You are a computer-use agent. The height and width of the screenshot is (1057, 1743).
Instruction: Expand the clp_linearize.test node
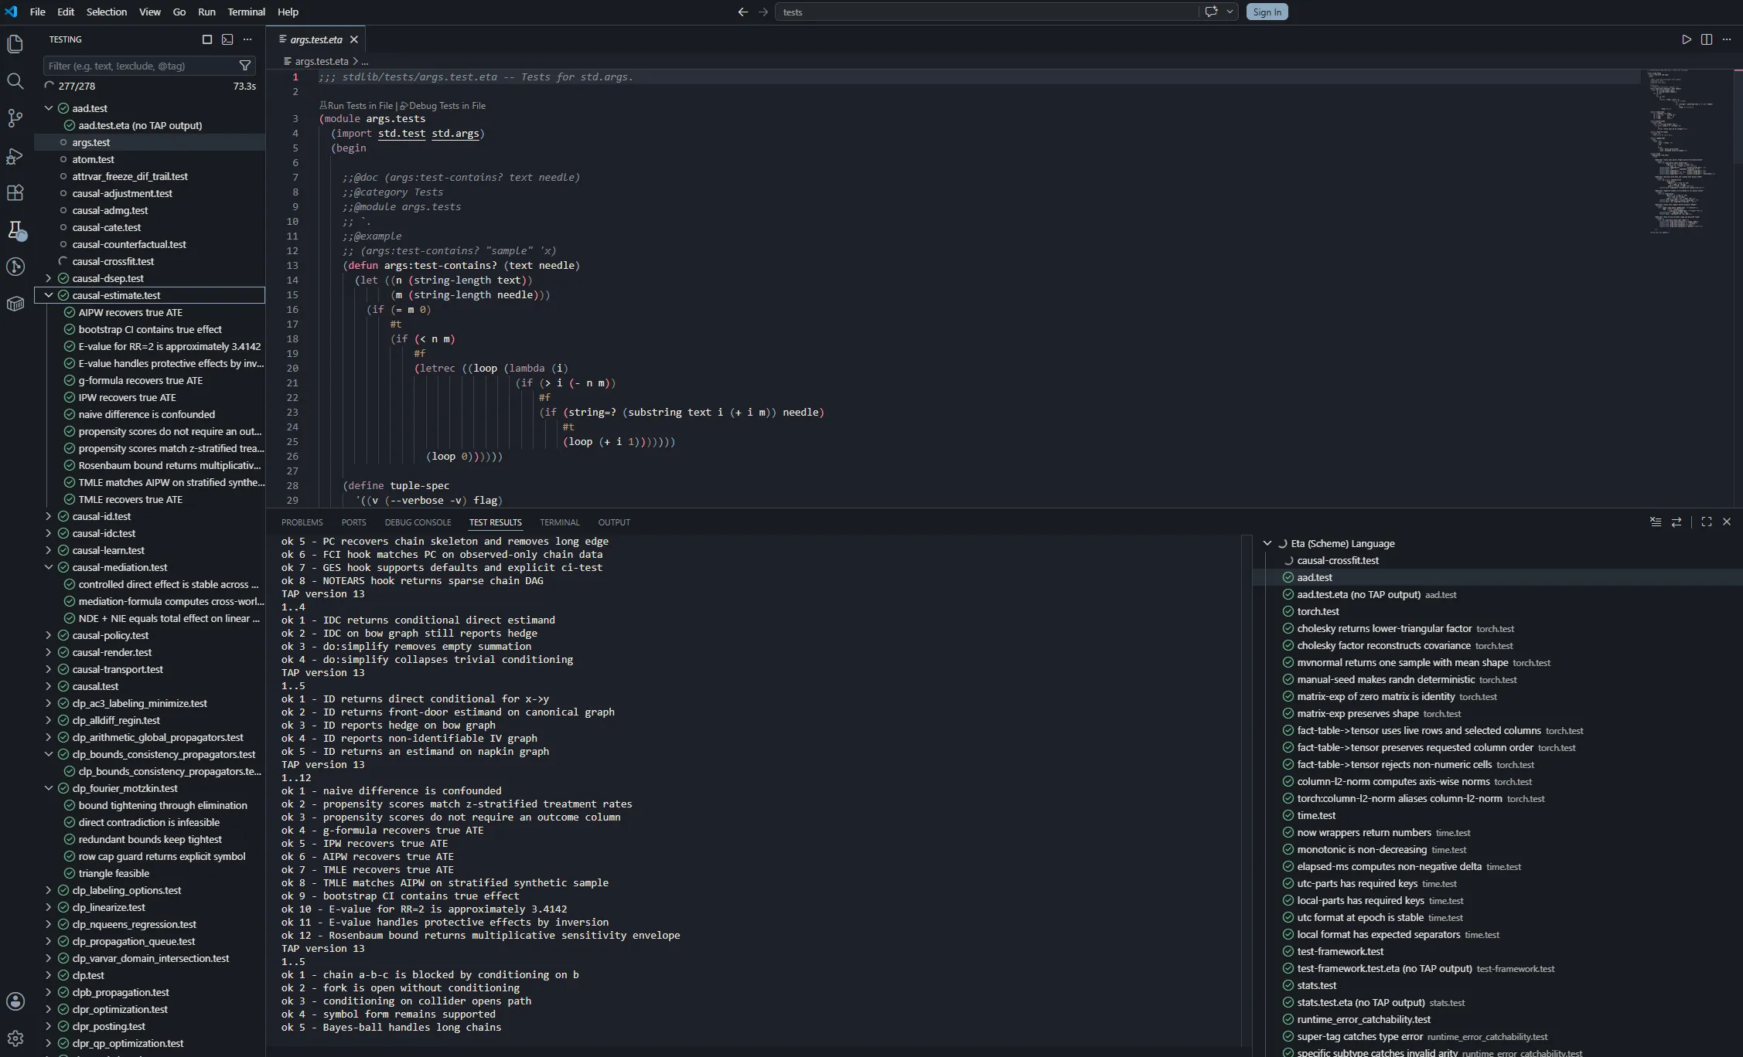click(x=49, y=907)
